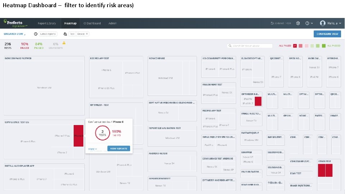Click the Ebay Test tile title
The image size is (345, 194).
click(295, 173)
